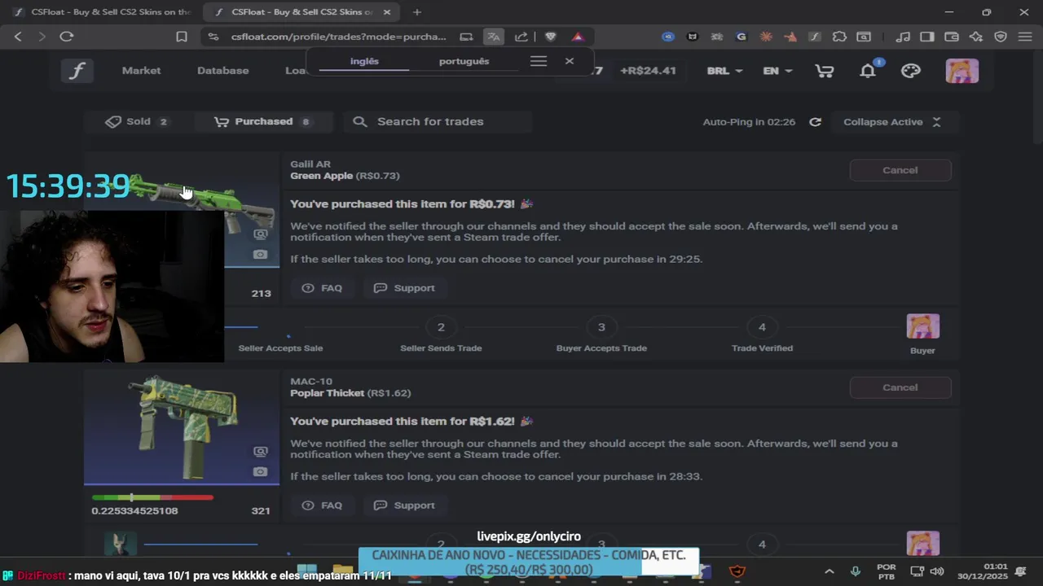
Task: Open the taskbar volume control
Action: tap(937, 571)
